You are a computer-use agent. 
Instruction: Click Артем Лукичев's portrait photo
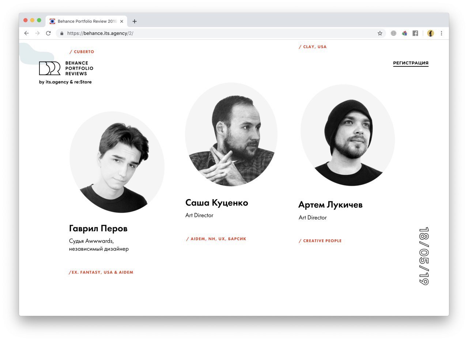(348, 135)
